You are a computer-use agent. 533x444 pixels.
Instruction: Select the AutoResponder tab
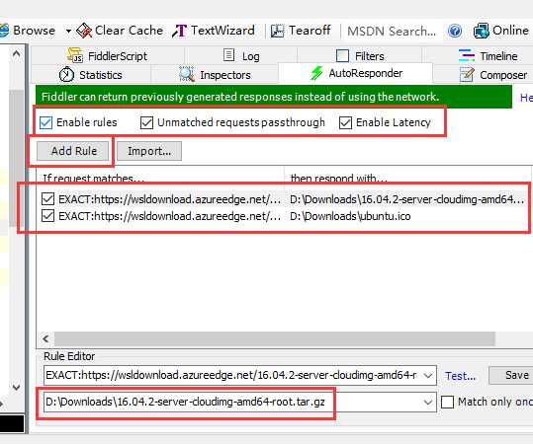[356, 73]
